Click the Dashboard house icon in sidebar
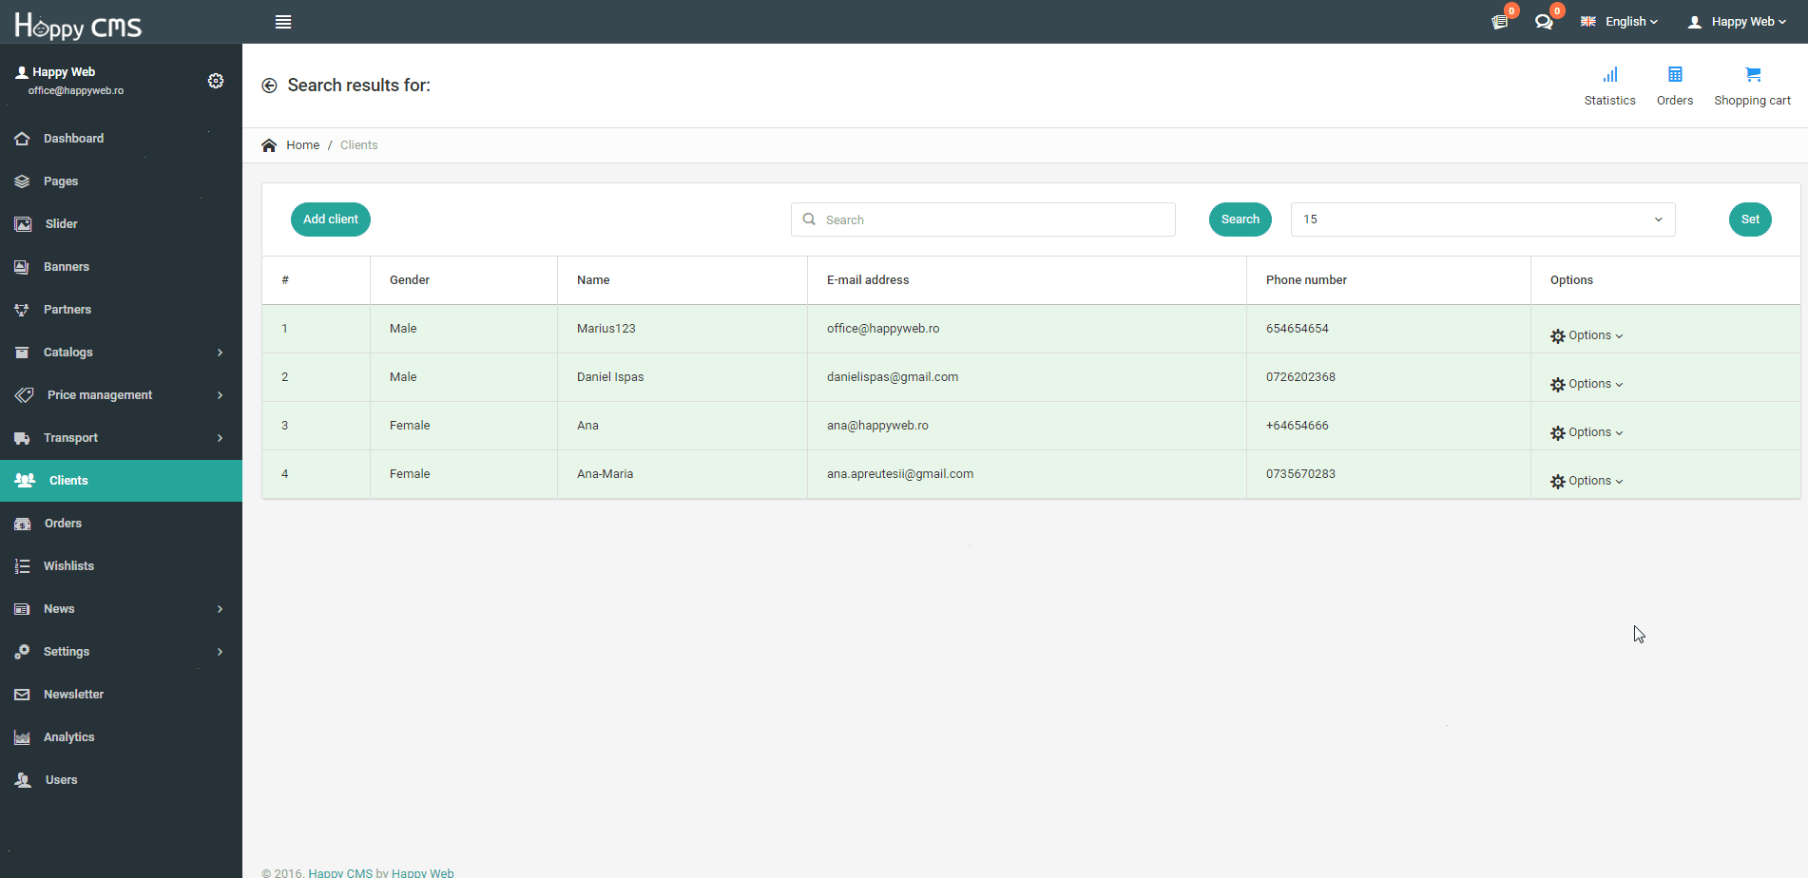 coord(22,139)
